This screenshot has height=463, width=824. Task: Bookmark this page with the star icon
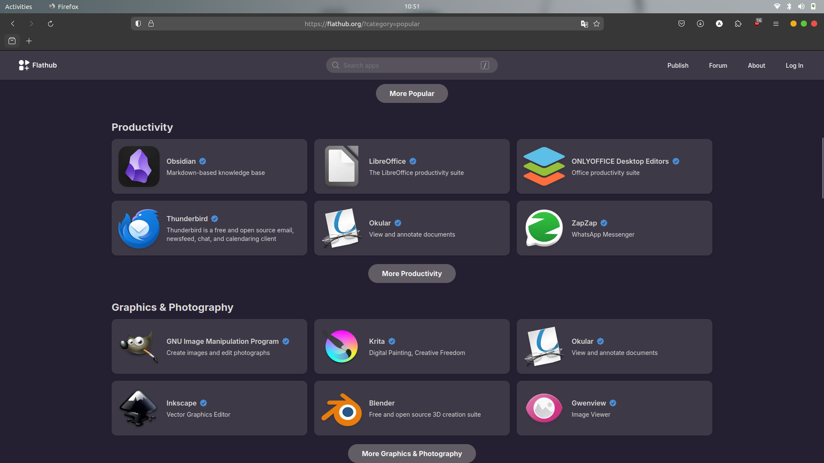tap(597, 24)
